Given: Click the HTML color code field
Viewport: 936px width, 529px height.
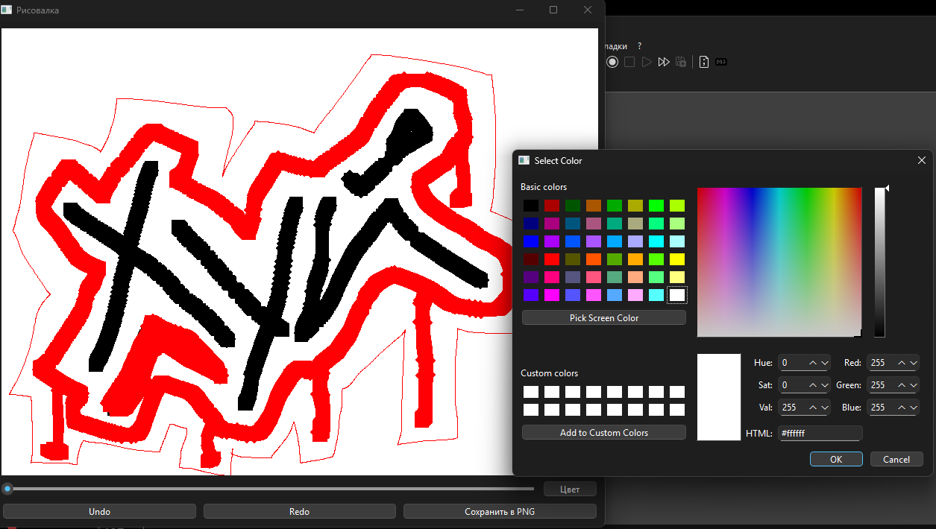Looking at the screenshot, I should [x=820, y=433].
